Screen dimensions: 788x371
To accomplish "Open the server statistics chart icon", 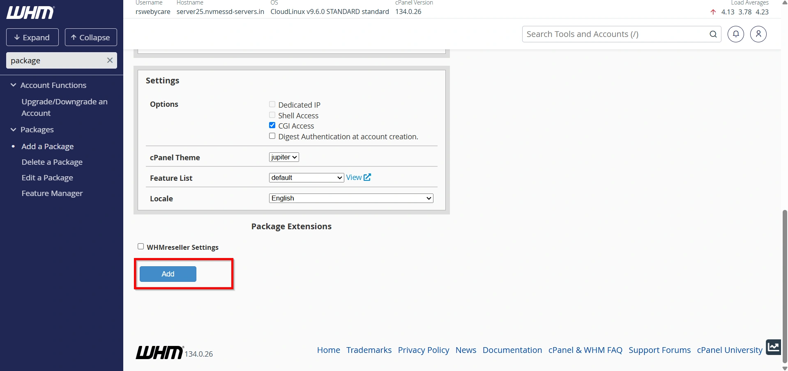I will (x=773, y=347).
